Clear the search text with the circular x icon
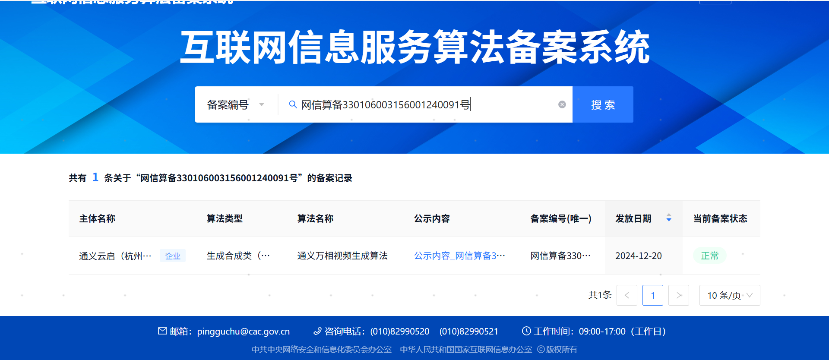Image resolution: width=829 pixels, height=360 pixels. pyautogui.click(x=562, y=104)
